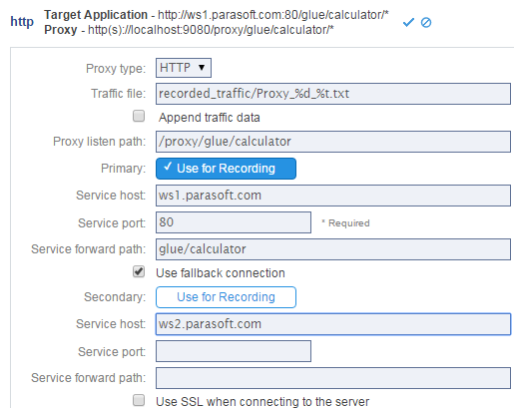Click empty secondary Service forward path field
This screenshot has width=514, height=408.
coord(333,378)
